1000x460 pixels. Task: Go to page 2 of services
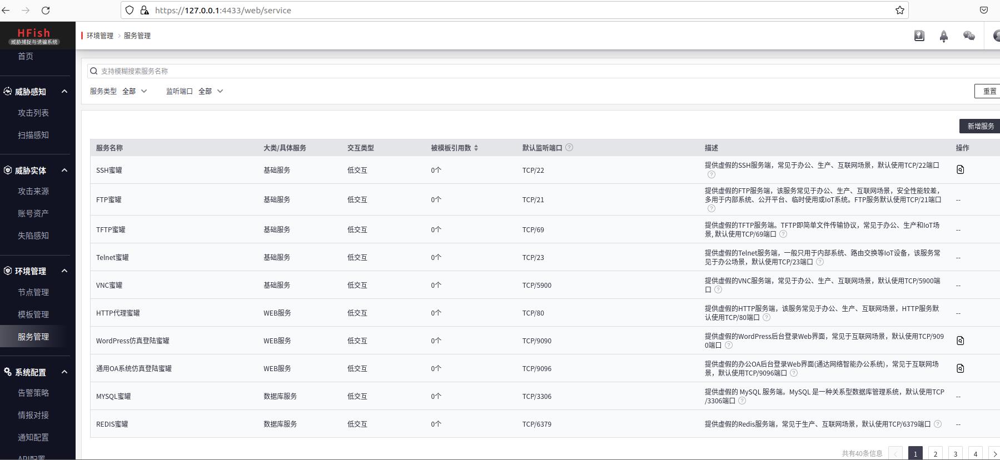pyautogui.click(x=935, y=453)
